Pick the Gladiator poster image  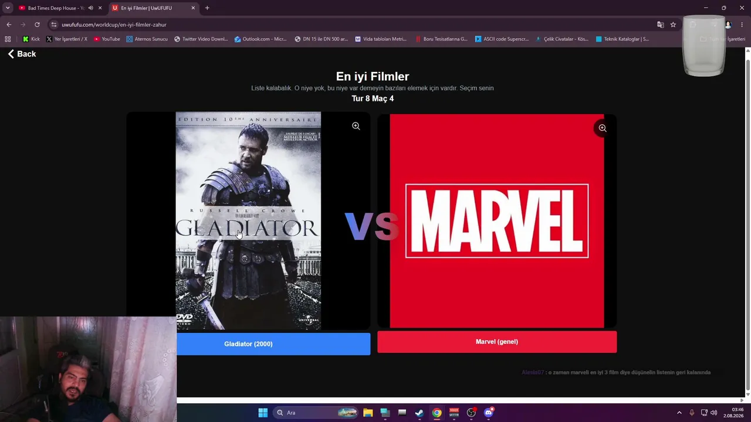click(x=248, y=221)
